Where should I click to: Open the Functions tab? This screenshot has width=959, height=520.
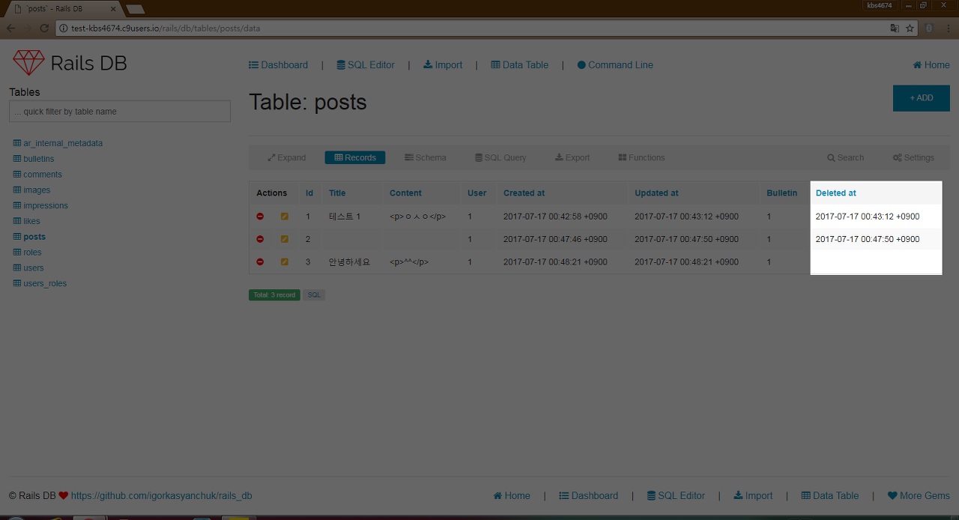tap(641, 157)
